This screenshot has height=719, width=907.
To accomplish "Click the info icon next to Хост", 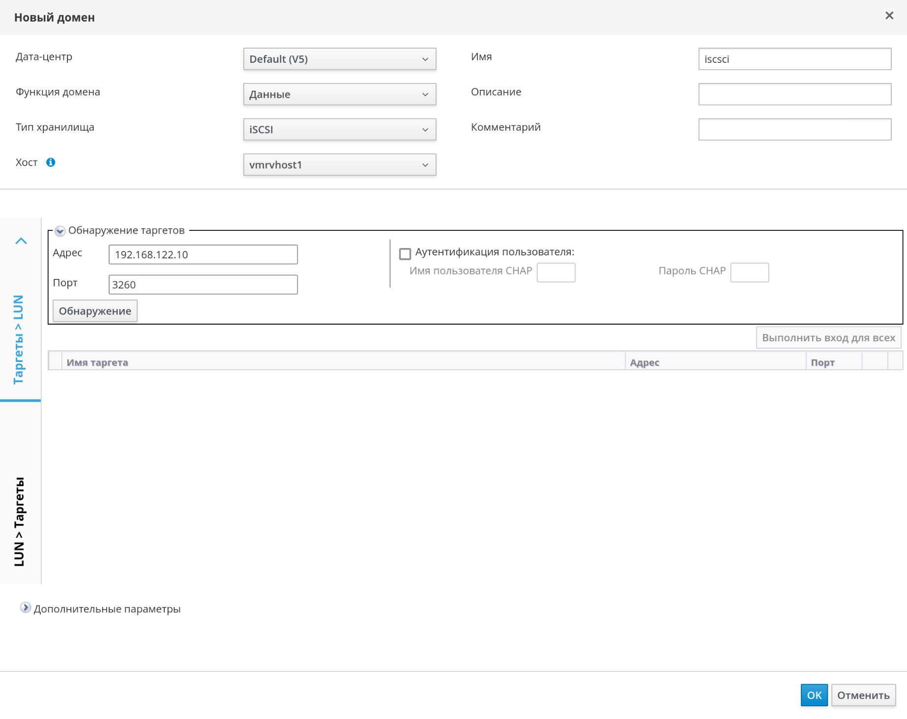I will tap(51, 163).
